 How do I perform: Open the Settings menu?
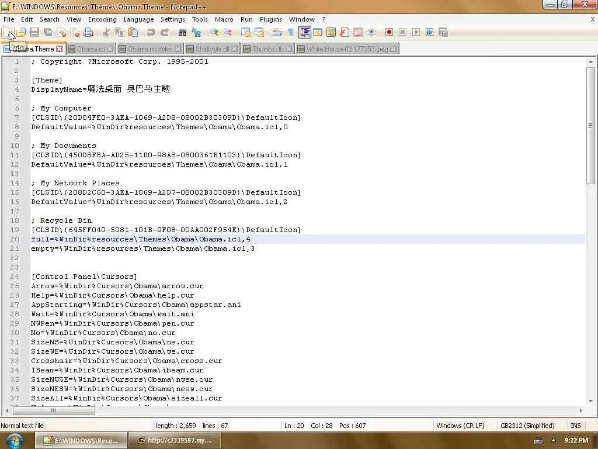click(172, 19)
